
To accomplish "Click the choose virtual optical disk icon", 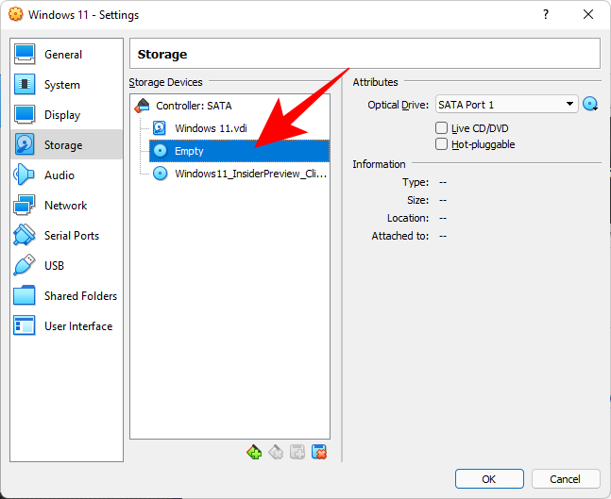I will point(591,105).
